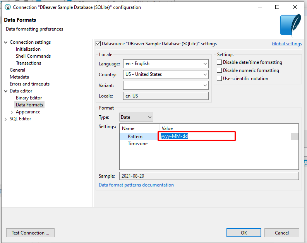The height and width of the screenshot is (243, 307).
Task: Open the Transactions settings page
Action: (28, 63)
